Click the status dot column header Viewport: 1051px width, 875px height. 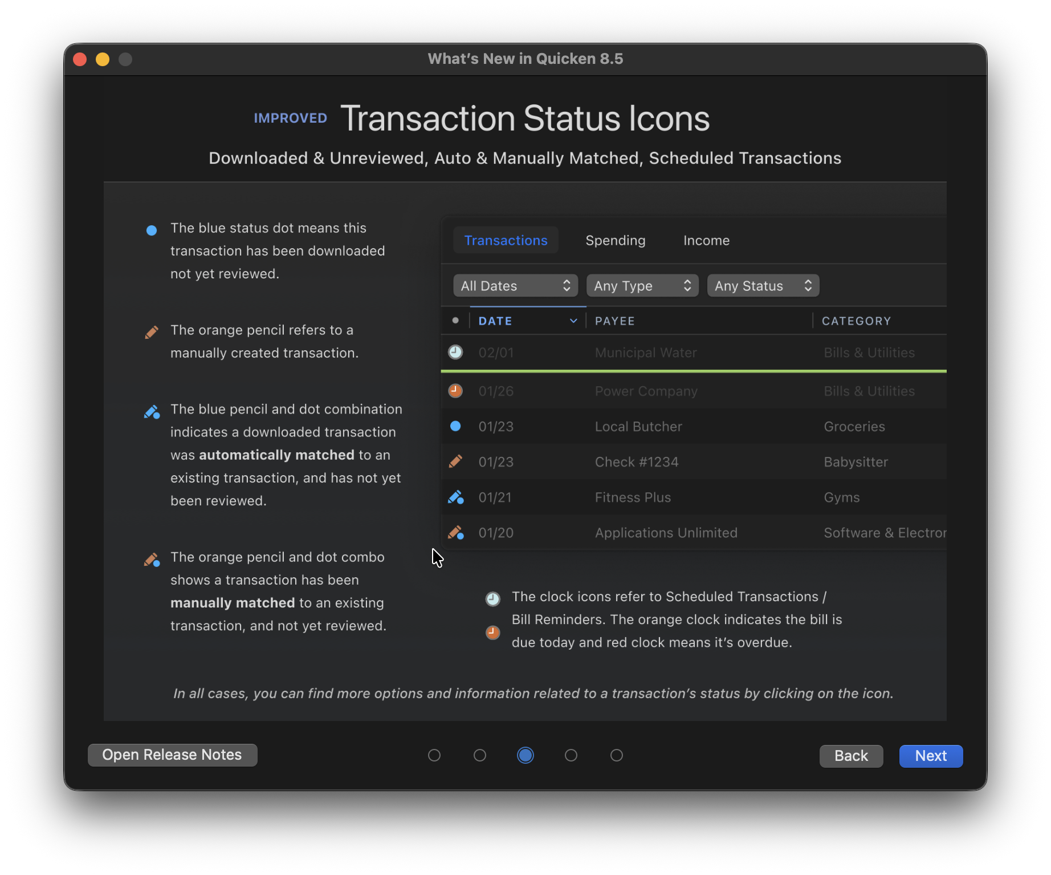tap(455, 321)
